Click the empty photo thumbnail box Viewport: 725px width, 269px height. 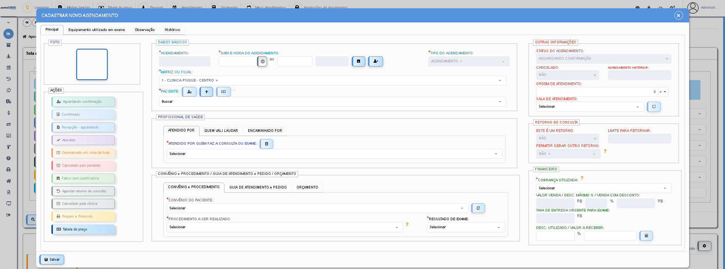[x=92, y=64]
